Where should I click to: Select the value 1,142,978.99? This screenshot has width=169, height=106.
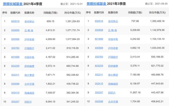tap(157, 30)
